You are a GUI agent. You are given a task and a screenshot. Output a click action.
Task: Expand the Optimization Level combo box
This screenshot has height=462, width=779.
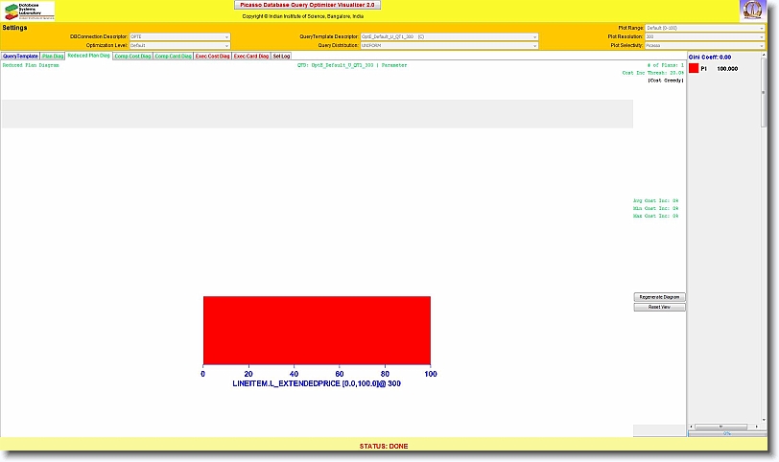(179, 45)
